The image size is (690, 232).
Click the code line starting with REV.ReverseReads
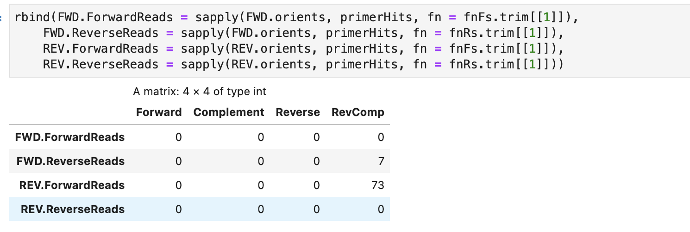tap(304, 64)
